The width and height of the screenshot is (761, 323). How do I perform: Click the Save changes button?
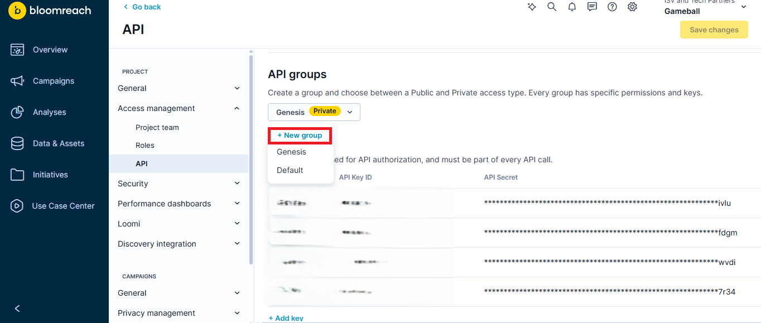(x=714, y=30)
